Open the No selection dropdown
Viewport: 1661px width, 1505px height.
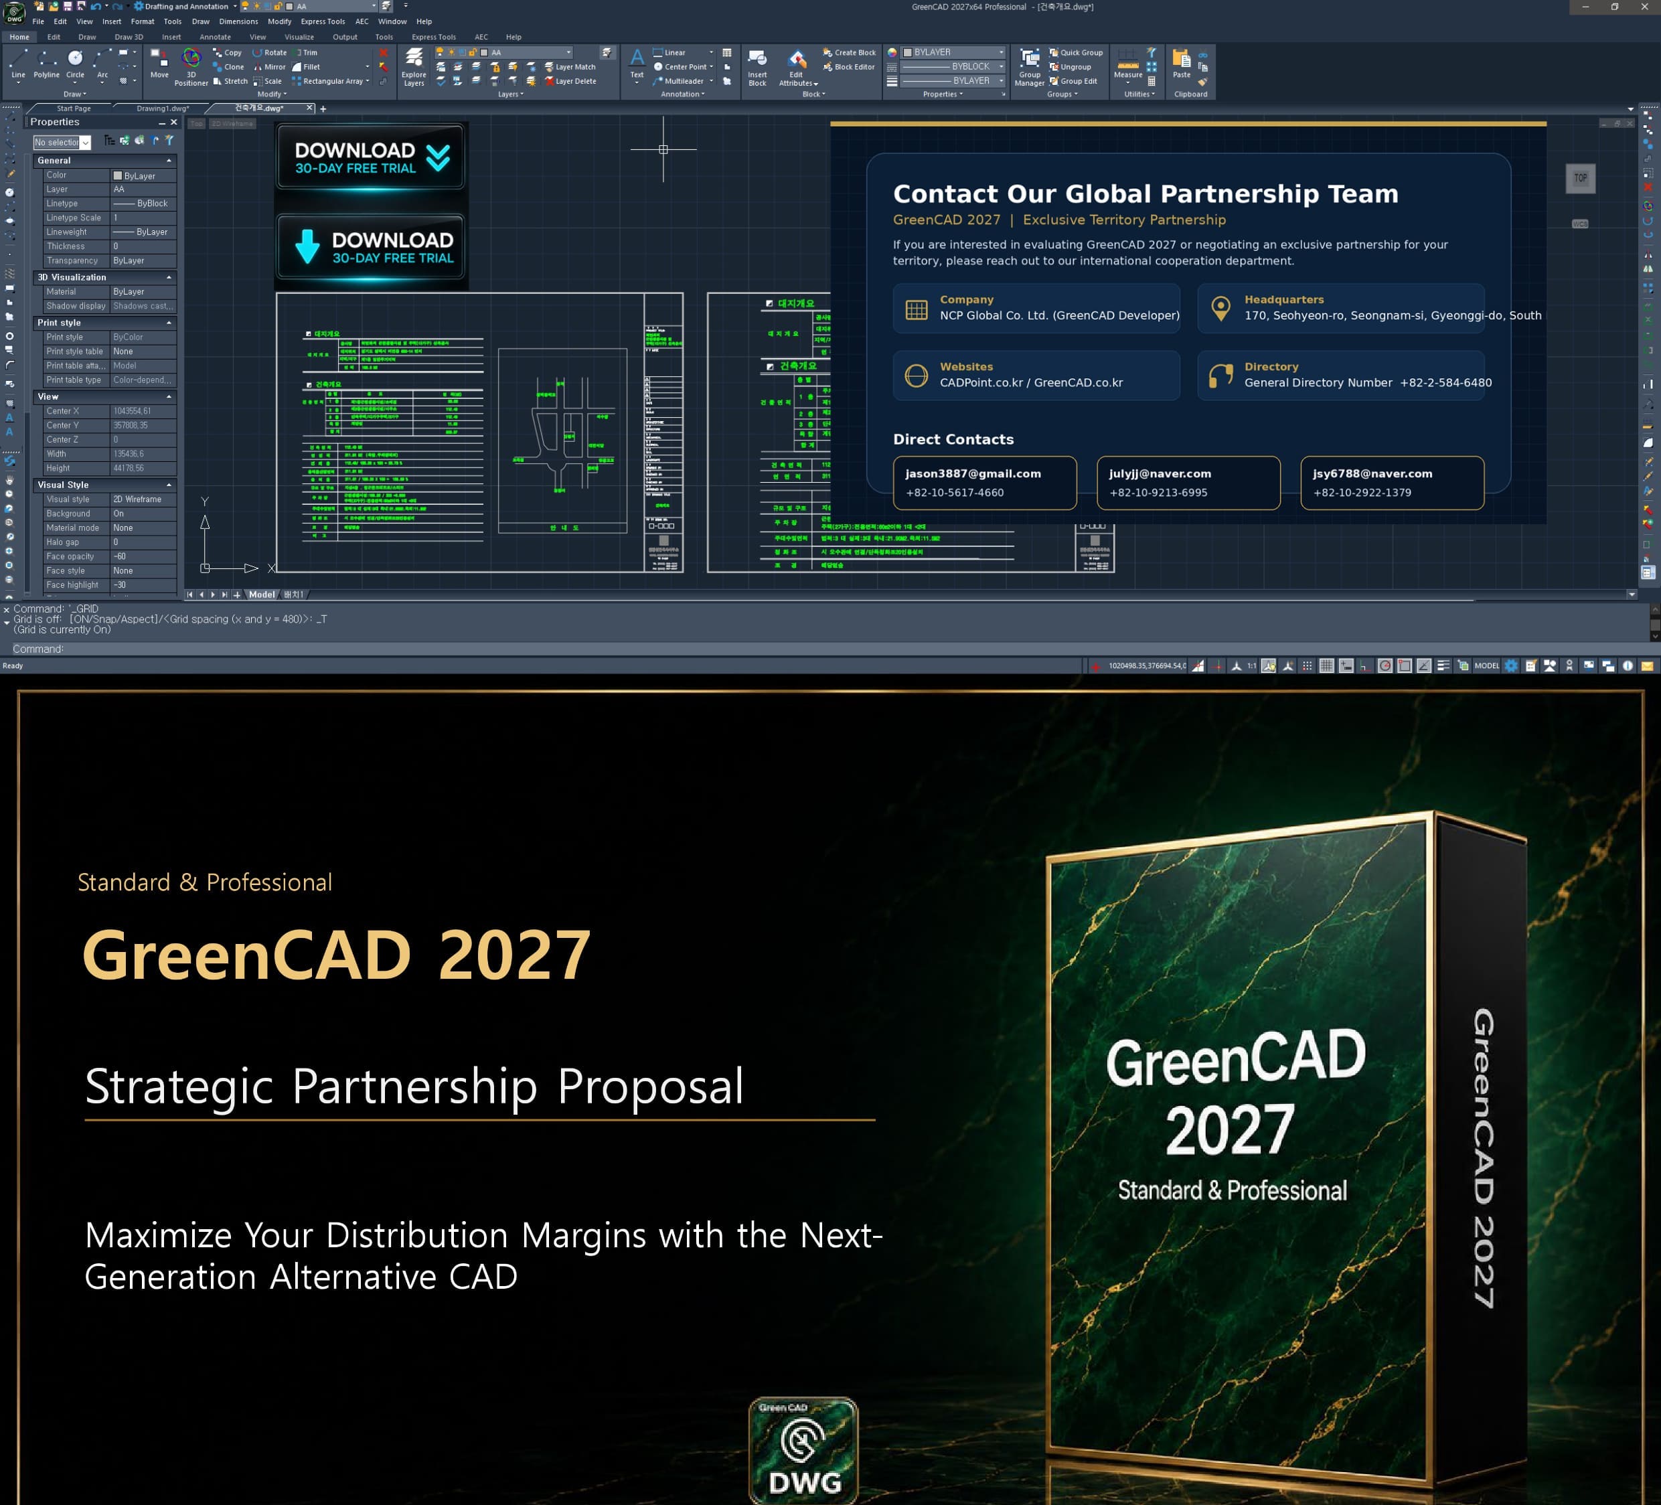pyautogui.click(x=62, y=143)
